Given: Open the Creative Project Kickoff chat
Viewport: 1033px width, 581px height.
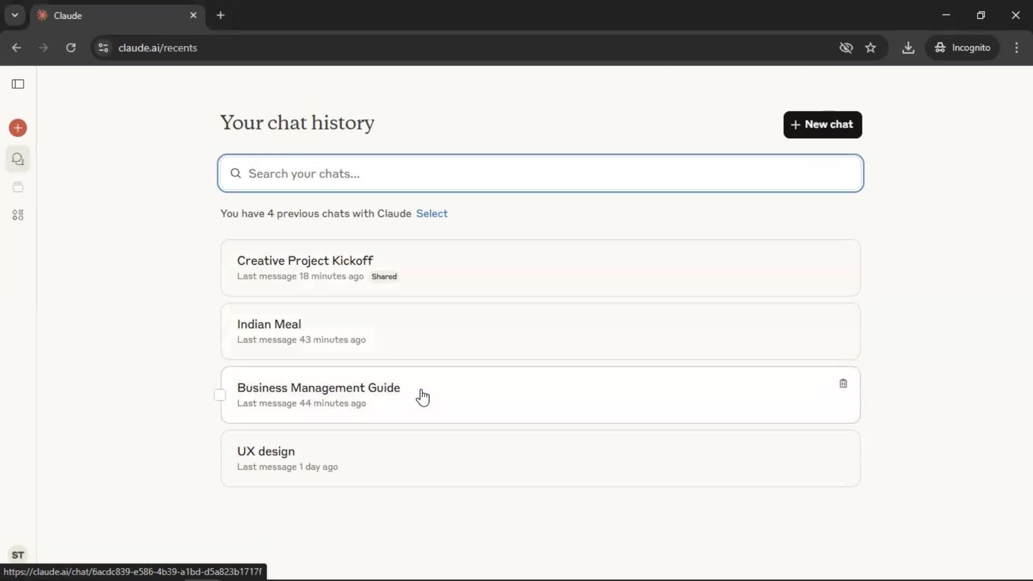Looking at the screenshot, I should pyautogui.click(x=540, y=268).
